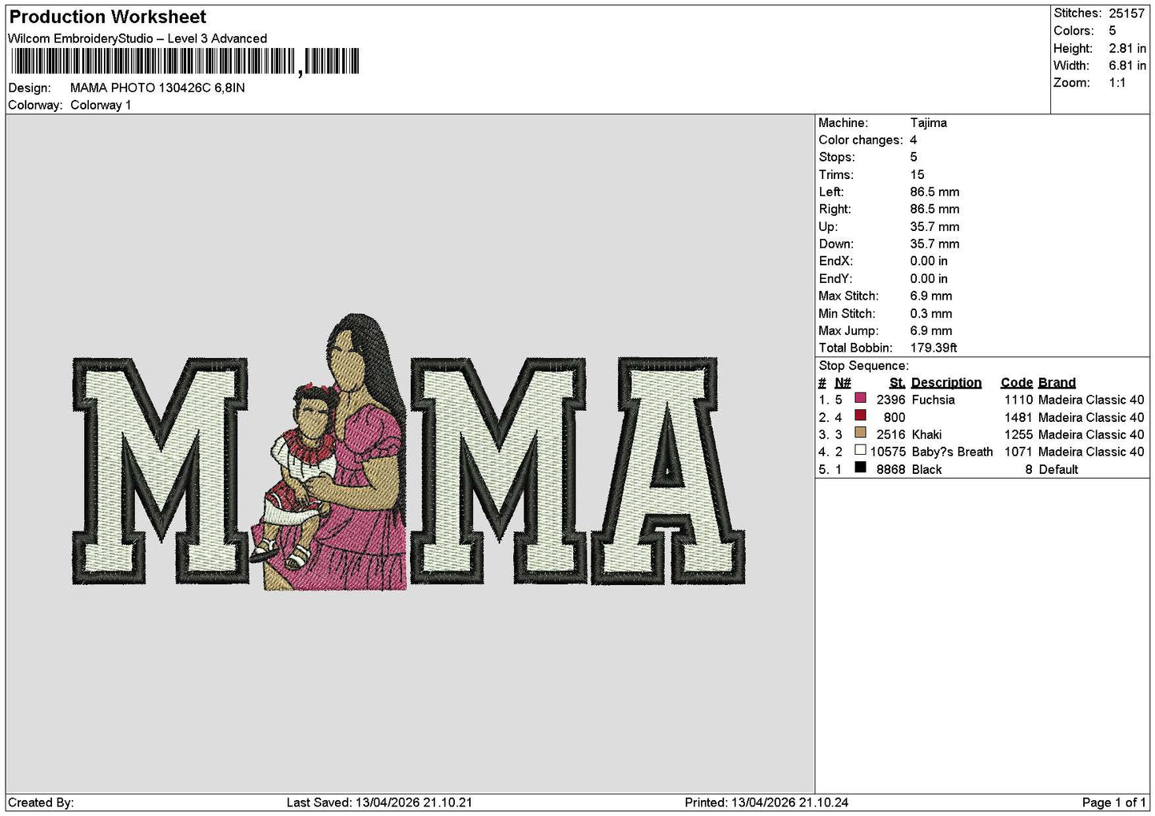
Task: Click thread code '1110'
Action: pos(1018,400)
